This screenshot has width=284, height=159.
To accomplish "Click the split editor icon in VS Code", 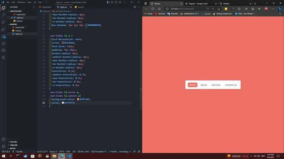I will coord(135,7).
